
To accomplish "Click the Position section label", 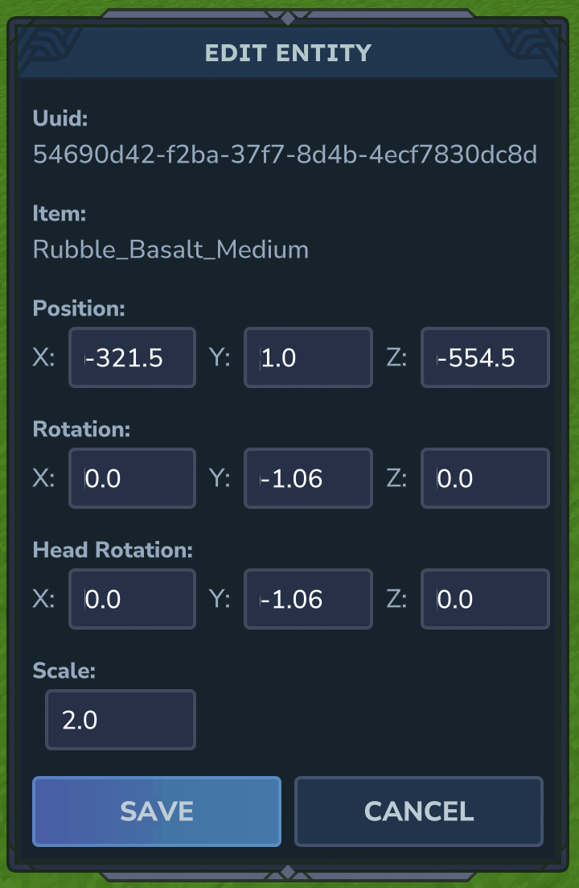I will click(x=79, y=308).
